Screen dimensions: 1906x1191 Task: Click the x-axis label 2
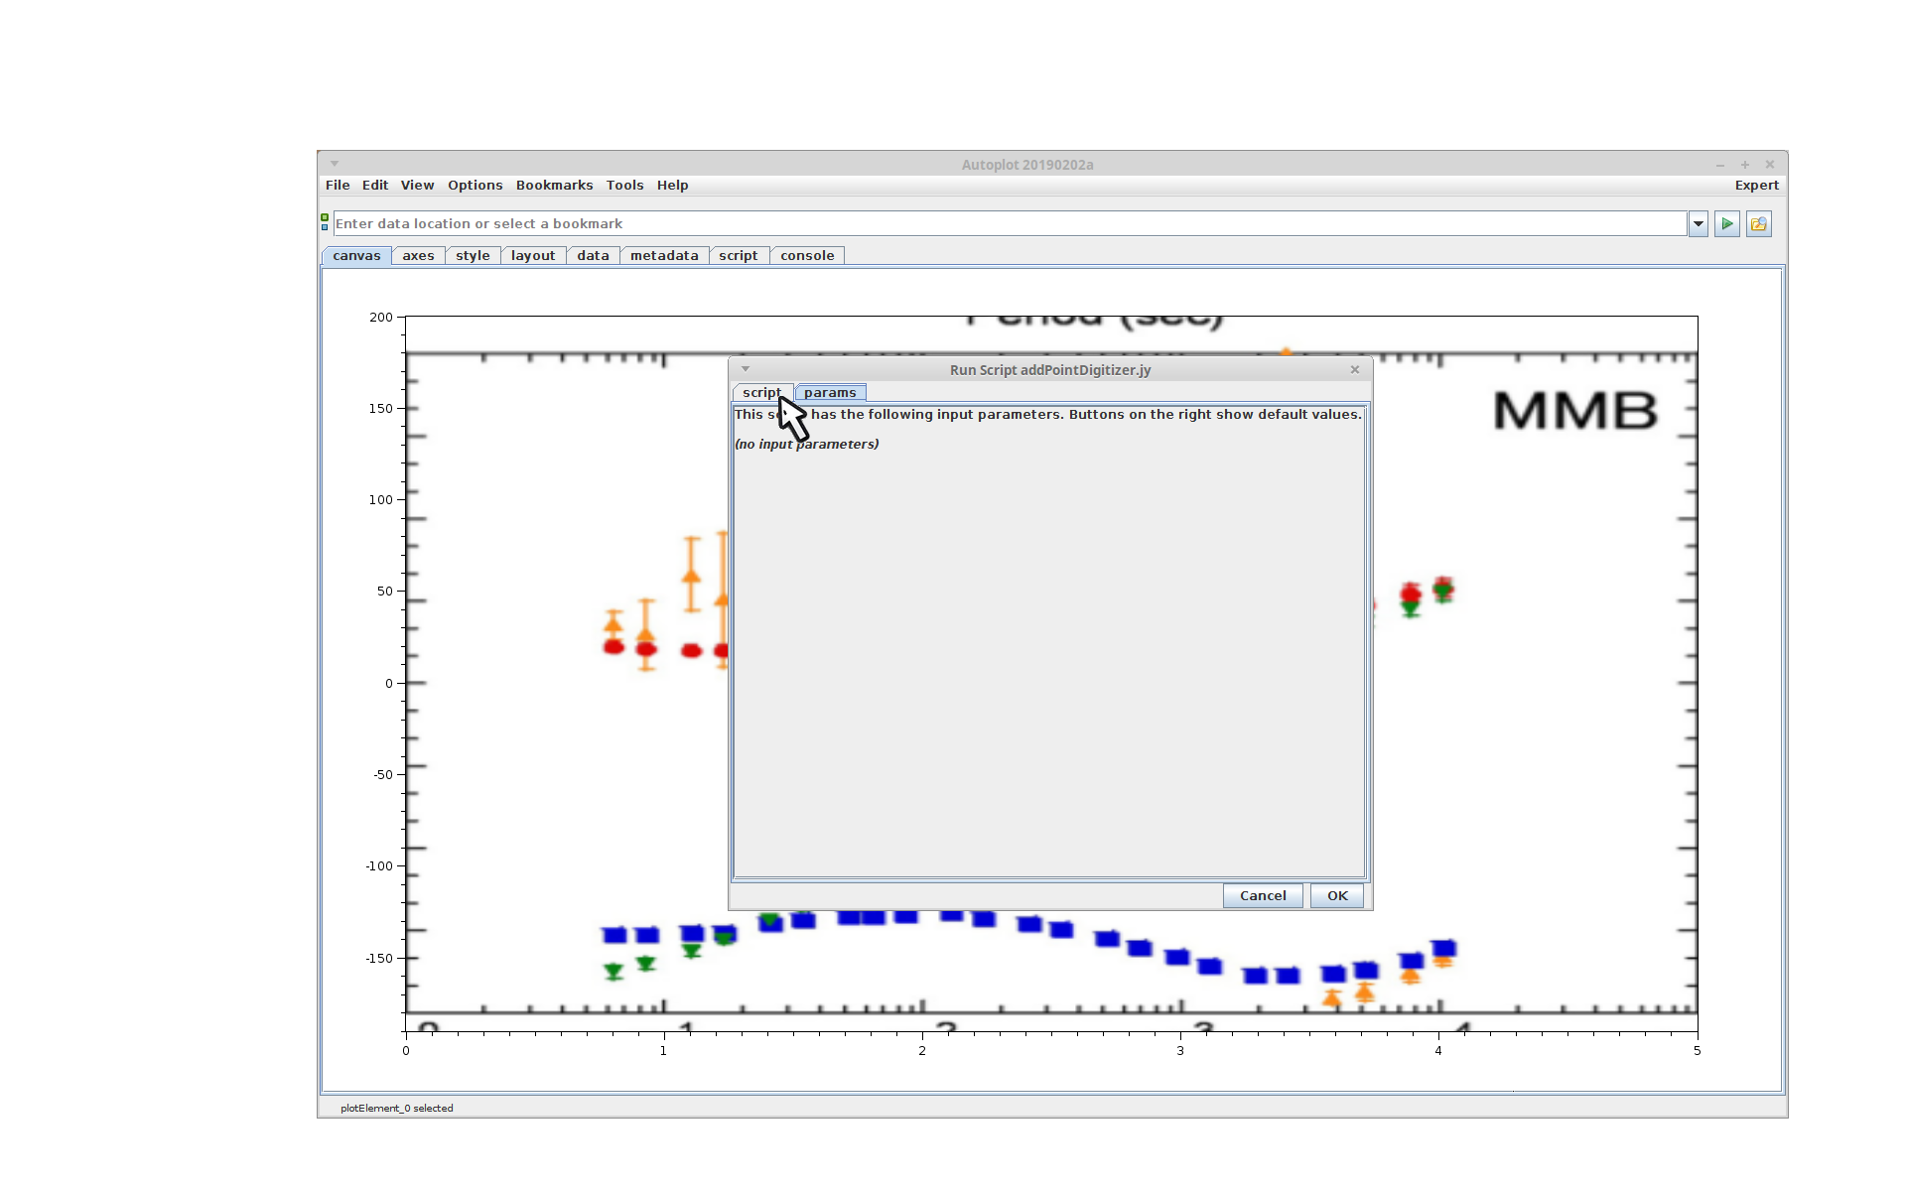922,1051
